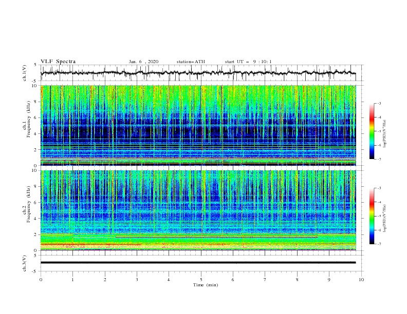
Task: Click the "-3" label on upper colorbar
Action: [379, 103]
